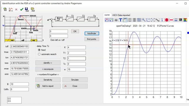Click the Uoffs input field
The image size is (189, 106).
click(19, 89)
